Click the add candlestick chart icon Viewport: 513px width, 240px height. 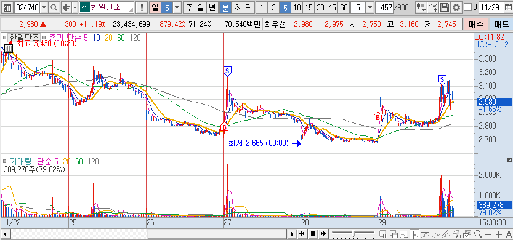[422, 7]
